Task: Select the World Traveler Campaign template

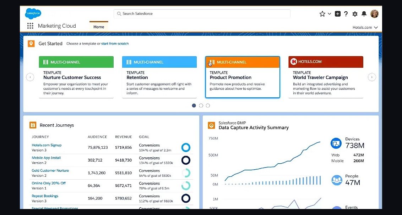Action: coord(326,77)
